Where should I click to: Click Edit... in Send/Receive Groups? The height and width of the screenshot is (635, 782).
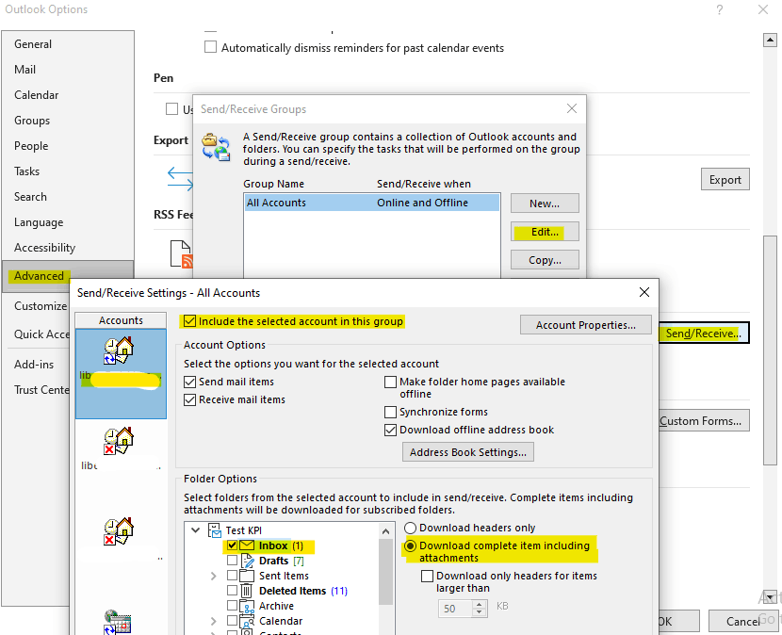(545, 232)
